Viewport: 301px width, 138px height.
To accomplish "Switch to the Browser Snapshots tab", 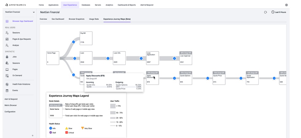I will 76,19.
